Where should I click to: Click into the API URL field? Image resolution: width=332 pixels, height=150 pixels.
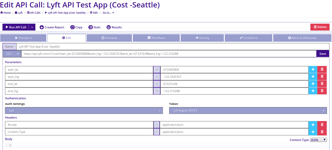coord(169,54)
